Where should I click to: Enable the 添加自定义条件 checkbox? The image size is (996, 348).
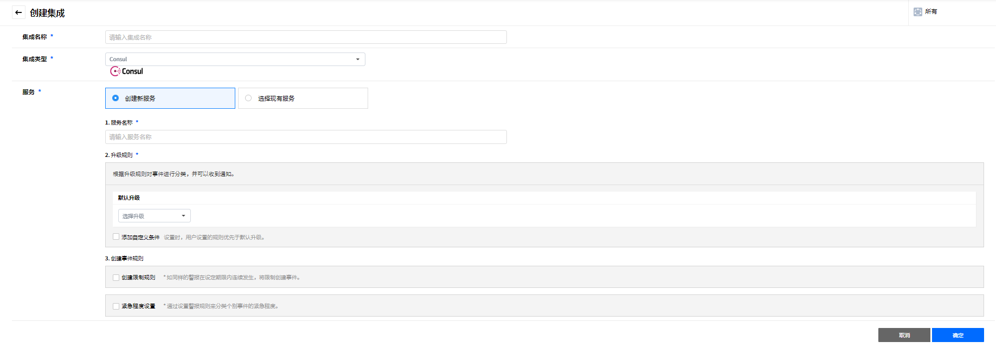[116, 237]
